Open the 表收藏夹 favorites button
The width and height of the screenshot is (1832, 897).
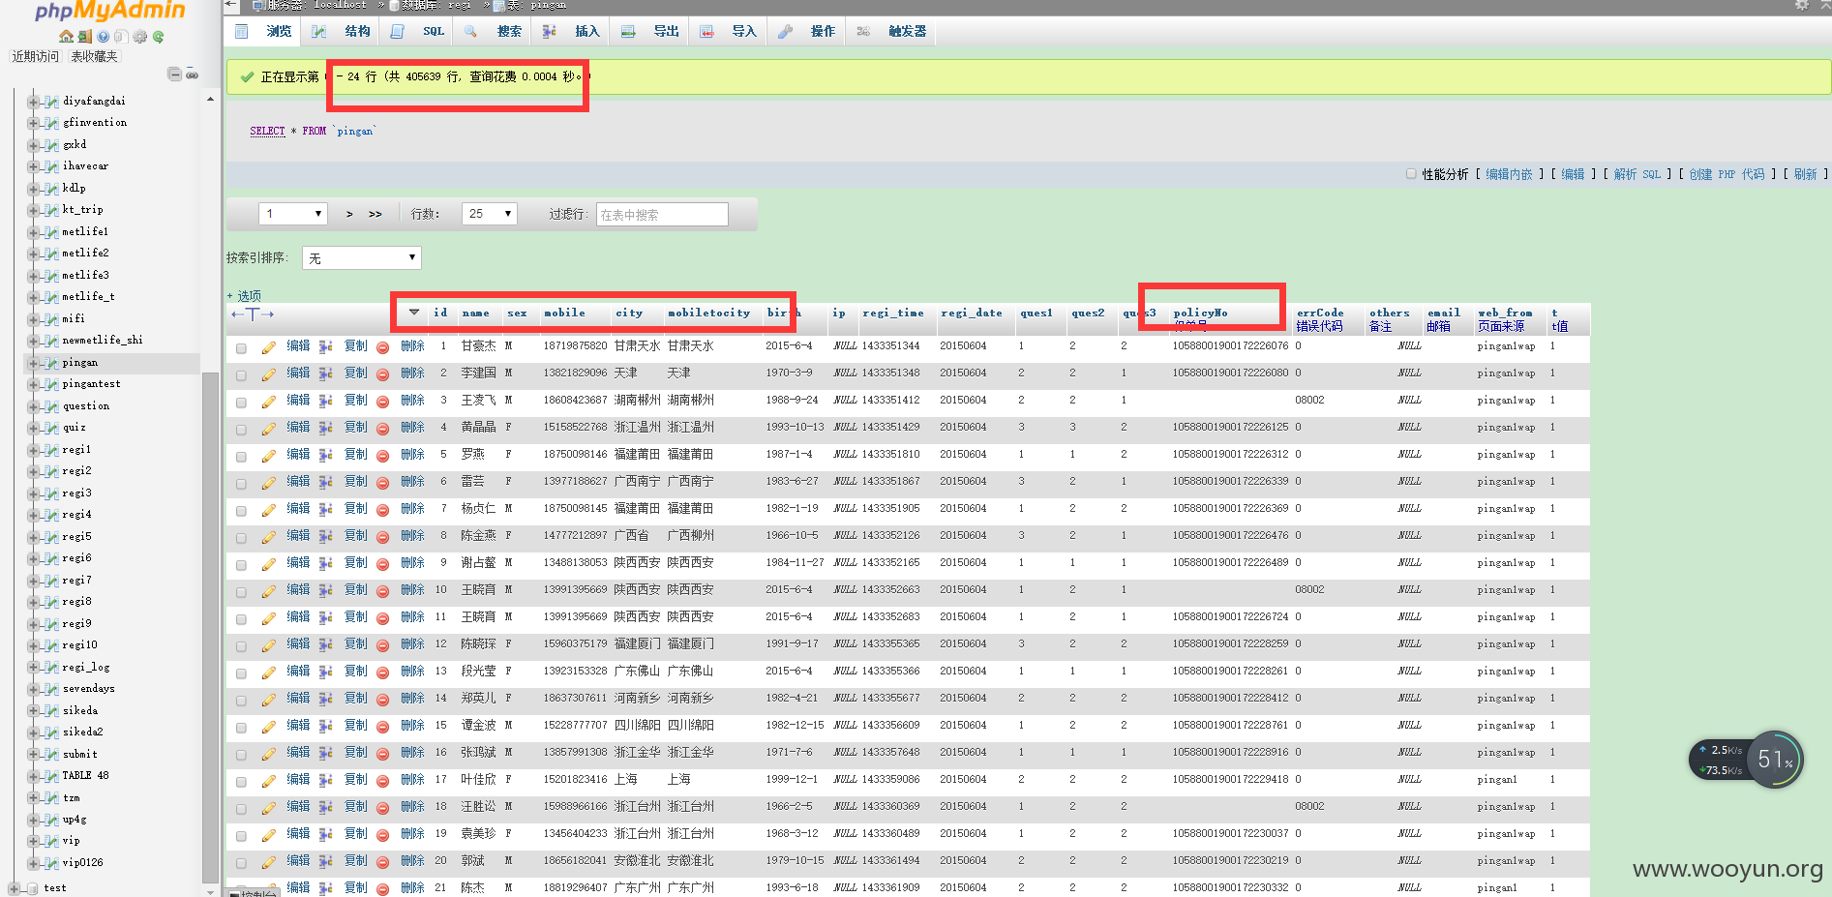(94, 57)
